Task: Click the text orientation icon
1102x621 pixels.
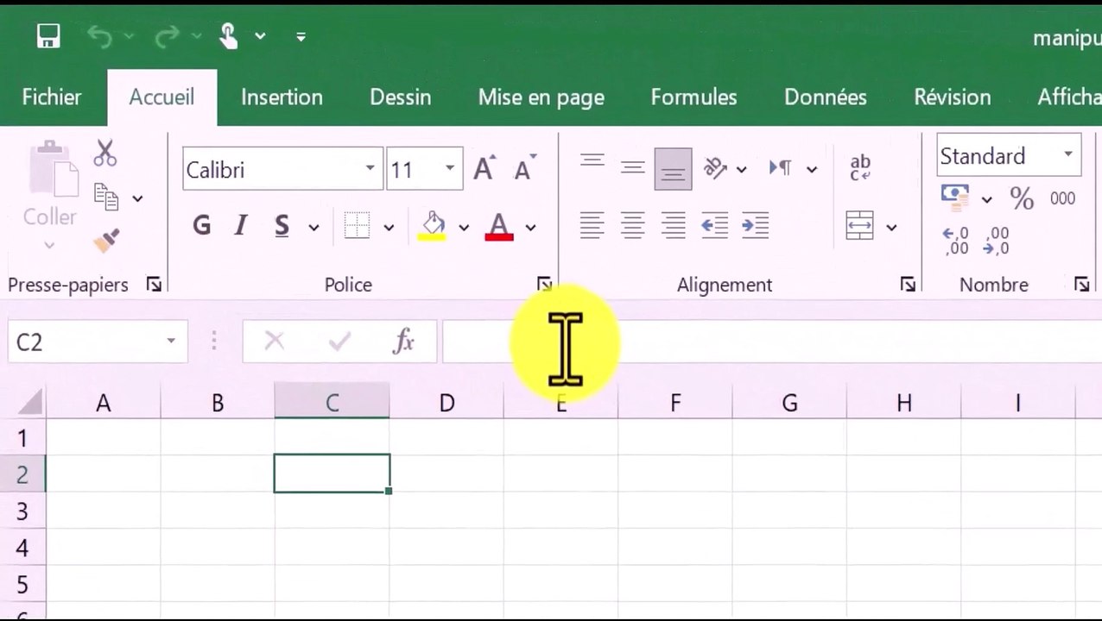Action: [715, 168]
